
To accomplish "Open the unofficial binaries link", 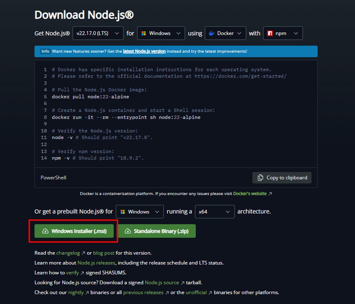I will 196,292.
